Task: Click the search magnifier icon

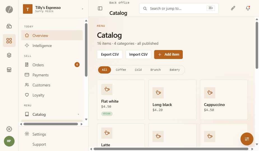Action: tap(145, 8)
